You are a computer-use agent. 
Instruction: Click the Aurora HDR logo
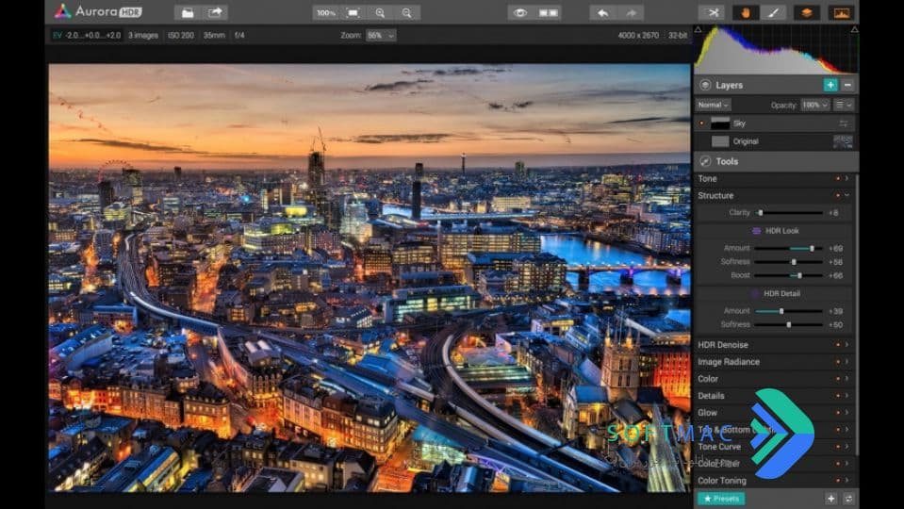point(98,11)
